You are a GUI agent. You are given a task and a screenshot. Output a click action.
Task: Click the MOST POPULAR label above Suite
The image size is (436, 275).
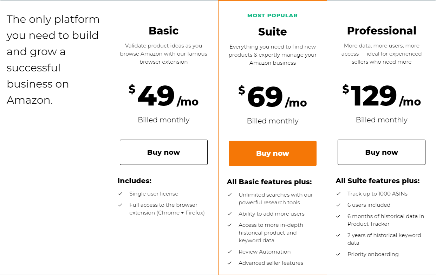point(273,15)
